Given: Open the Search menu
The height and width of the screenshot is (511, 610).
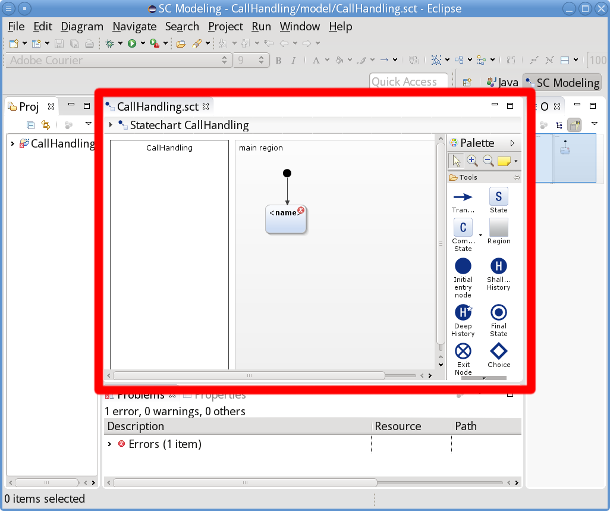Looking at the screenshot, I should [182, 26].
